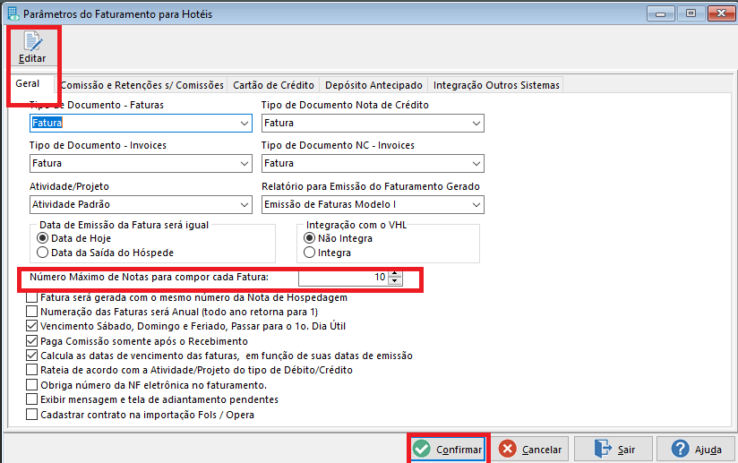The height and width of the screenshot is (463, 738).
Task: Close the Parâmetros do Faturamento window
Action: pos(721,13)
